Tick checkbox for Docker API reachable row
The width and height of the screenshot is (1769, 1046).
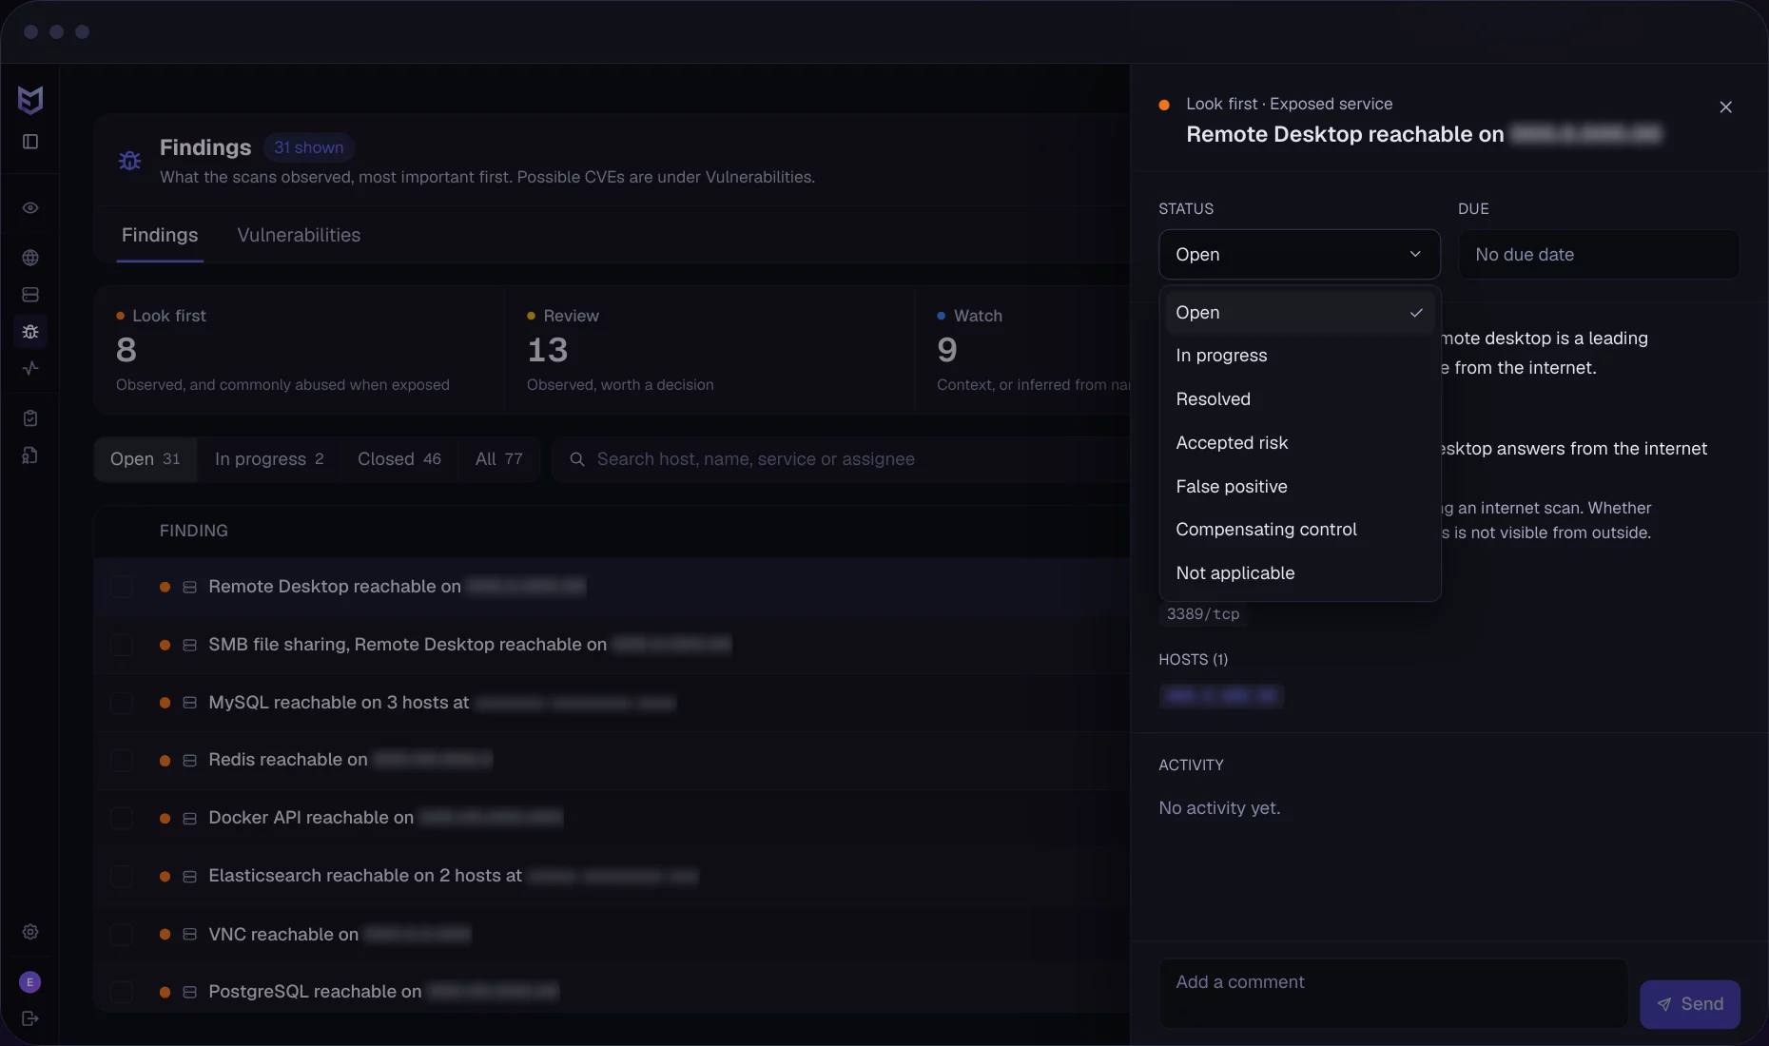tap(122, 818)
